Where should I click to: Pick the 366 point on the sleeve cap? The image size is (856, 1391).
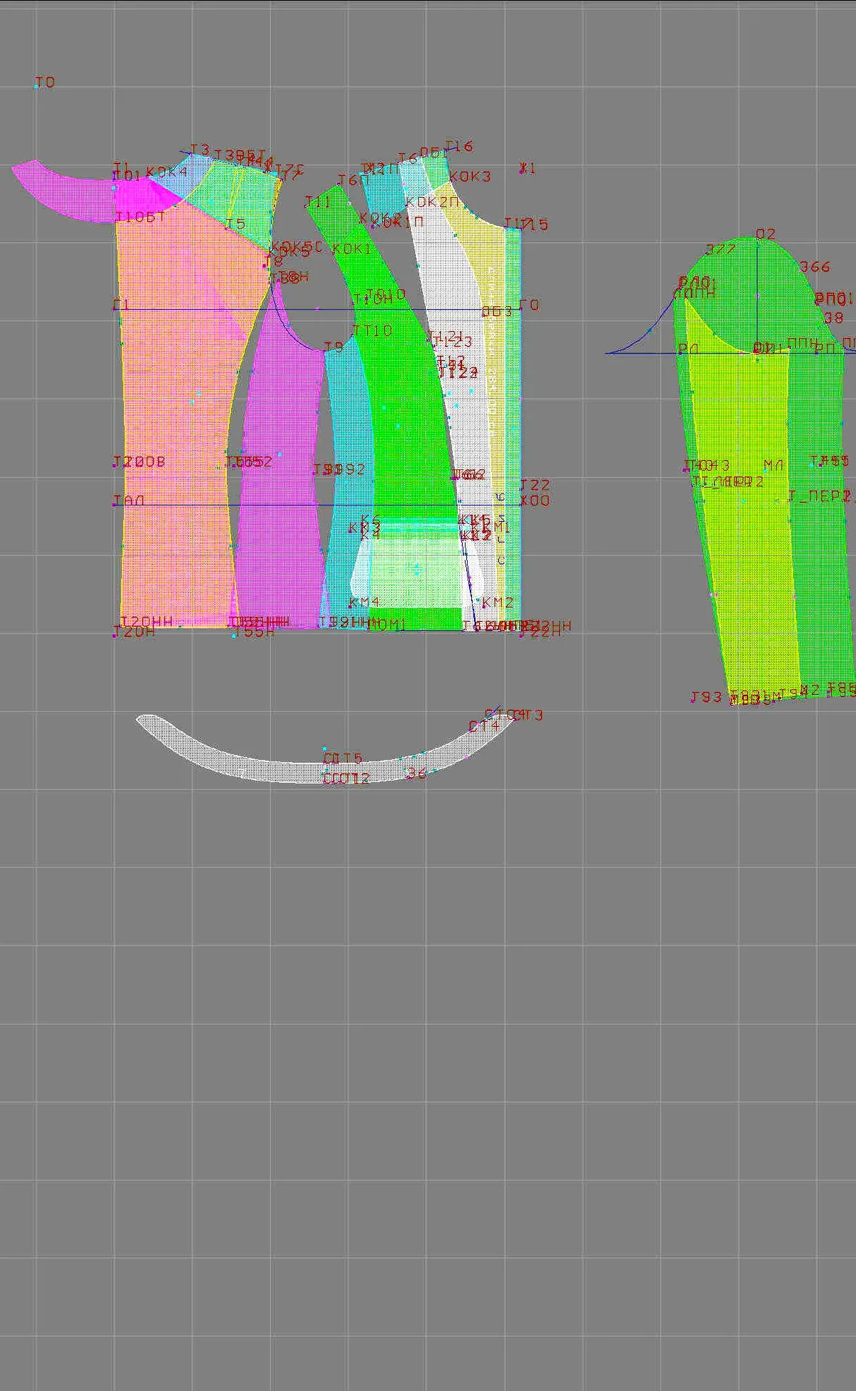point(815,267)
